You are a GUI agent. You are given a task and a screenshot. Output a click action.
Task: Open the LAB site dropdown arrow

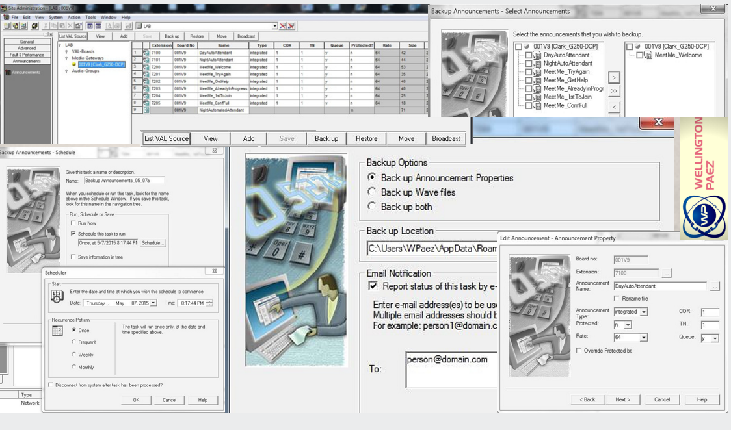[274, 26]
